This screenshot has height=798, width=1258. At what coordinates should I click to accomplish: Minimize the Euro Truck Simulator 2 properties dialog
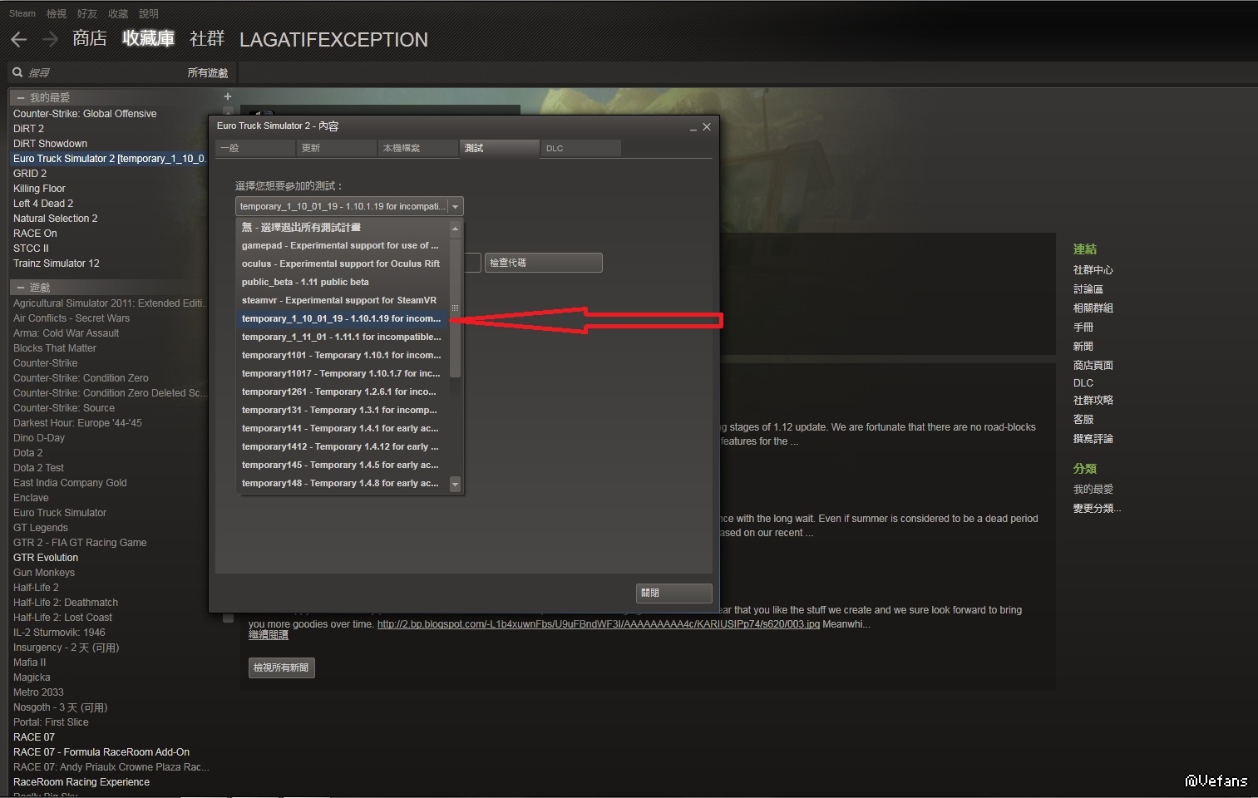coord(693,127)
